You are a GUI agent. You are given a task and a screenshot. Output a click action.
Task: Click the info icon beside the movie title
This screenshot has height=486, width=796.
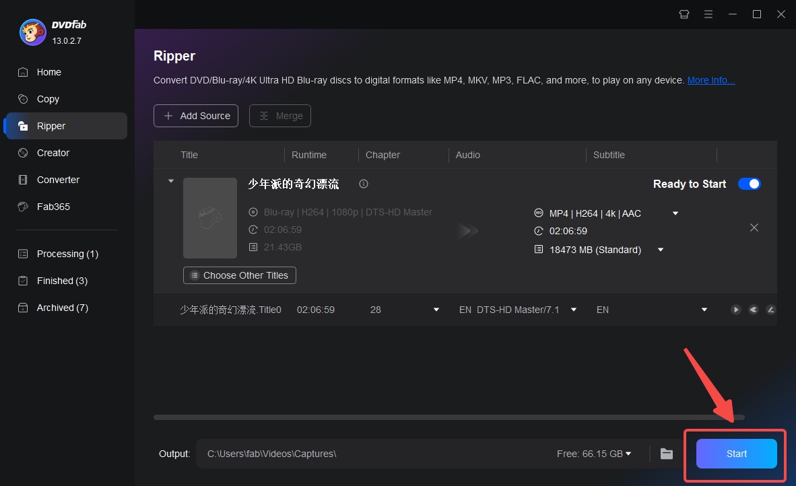(364, 184)
